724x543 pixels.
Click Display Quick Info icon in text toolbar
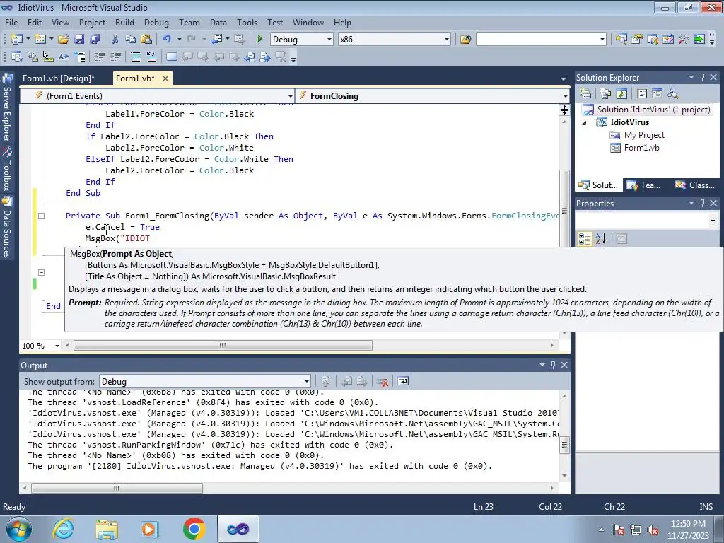pos(48,57)
